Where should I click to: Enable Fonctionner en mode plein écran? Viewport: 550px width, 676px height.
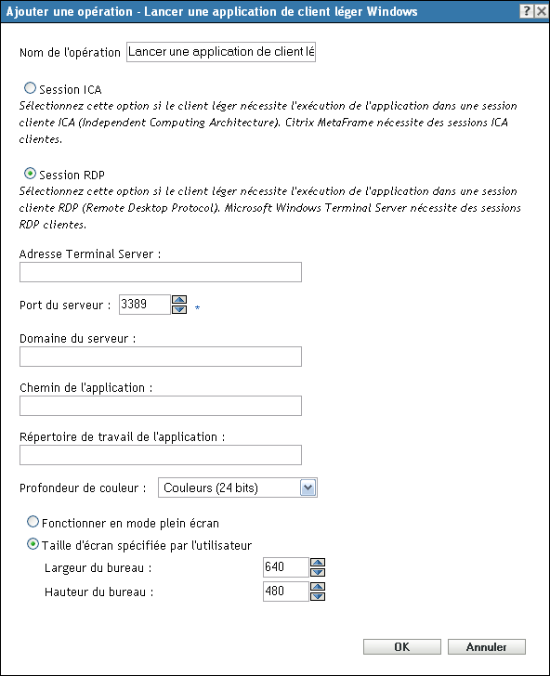tap(33, 522)
